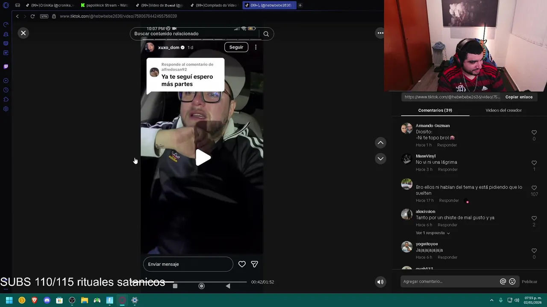
Task: Click the Opera GX logo menu
Action: coord(6,5)
